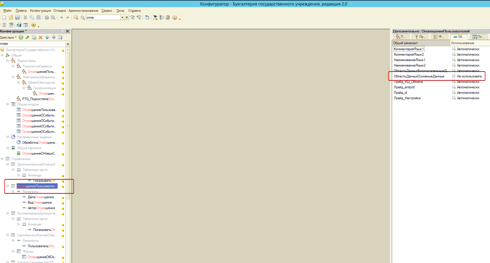Screen dimensions: 490x263
Task: Move item up with blue arrow icon
Action: (47, 37)
